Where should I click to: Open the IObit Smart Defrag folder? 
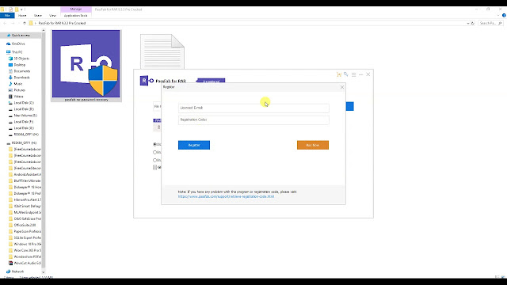pyautogui.click(x=27, y=206)
